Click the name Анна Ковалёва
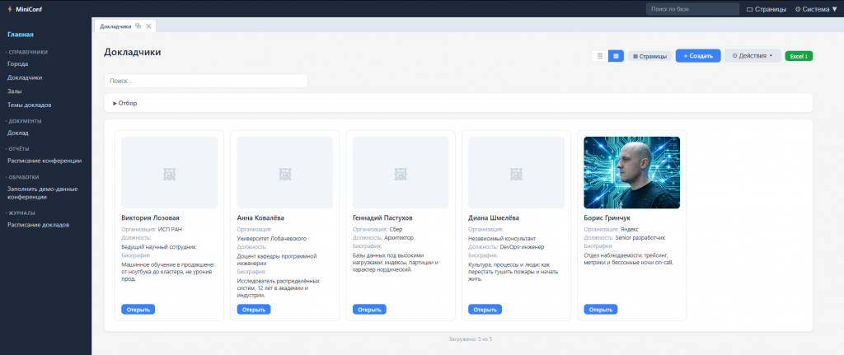 pyautogui.click(x=260, y=218)
